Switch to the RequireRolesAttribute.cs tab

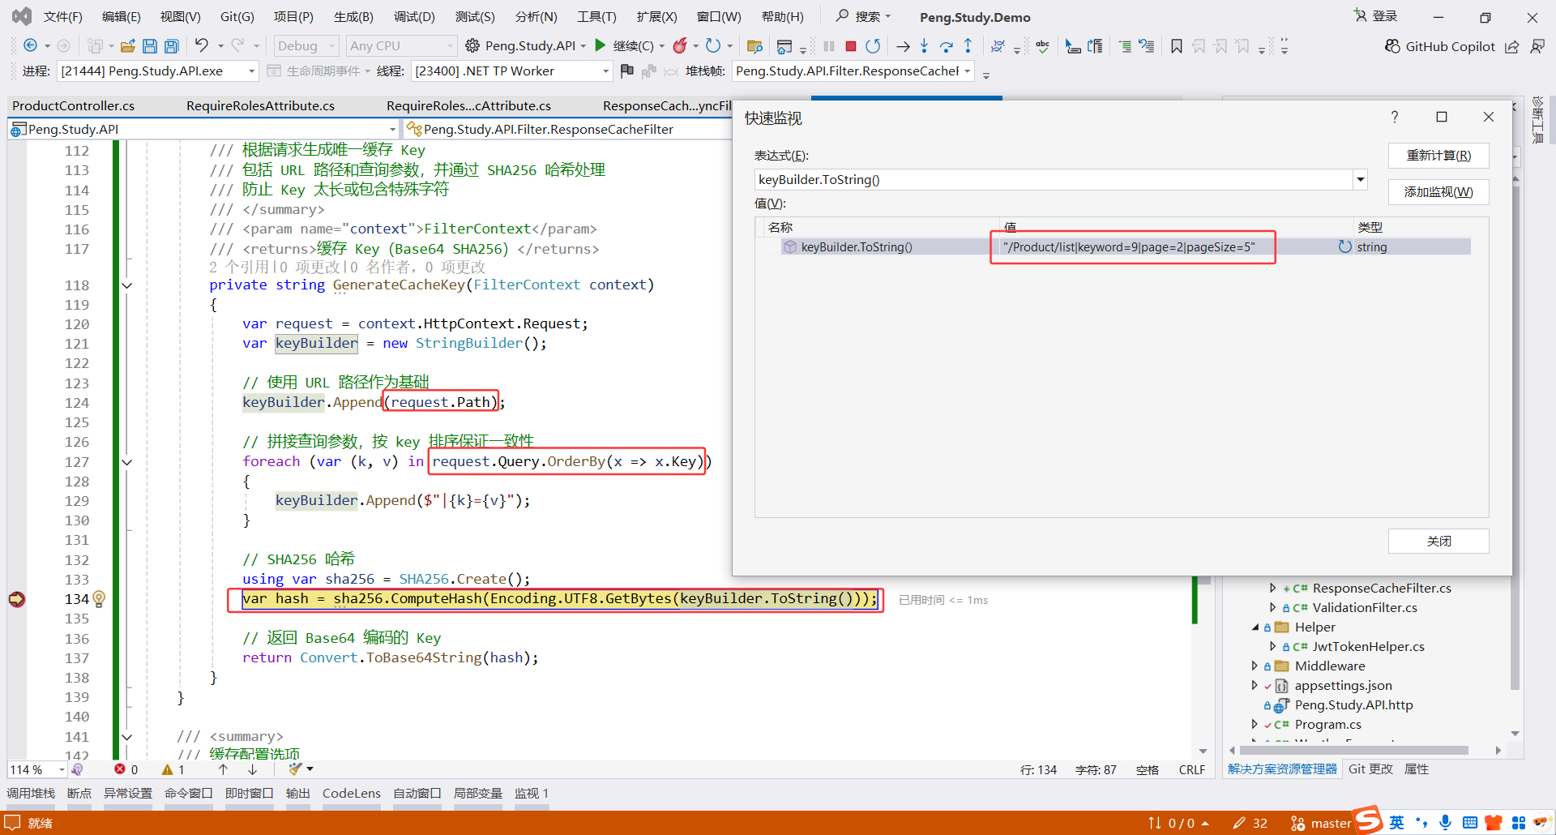coord(260,105)
